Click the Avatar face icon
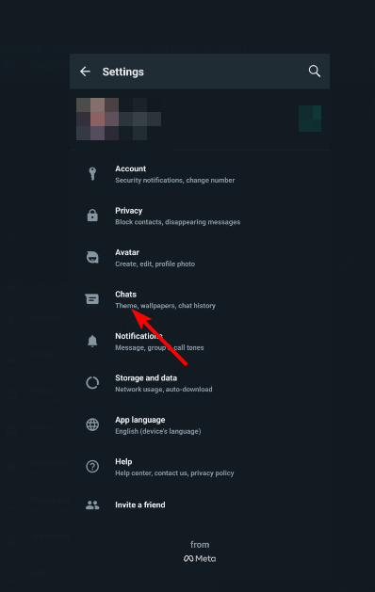The image size is (375, 592). pyautogui.click(x=92, y=258)
